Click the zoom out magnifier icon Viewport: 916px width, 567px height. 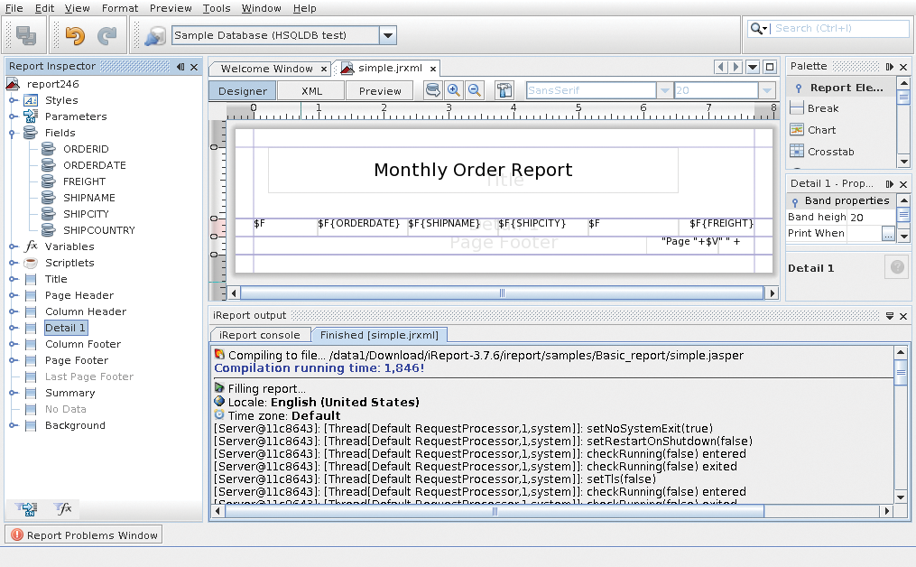pos(474,89)
